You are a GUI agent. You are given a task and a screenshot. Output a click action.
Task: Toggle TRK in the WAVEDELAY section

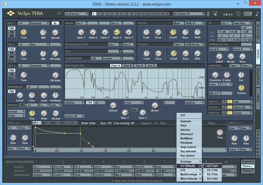12,91
